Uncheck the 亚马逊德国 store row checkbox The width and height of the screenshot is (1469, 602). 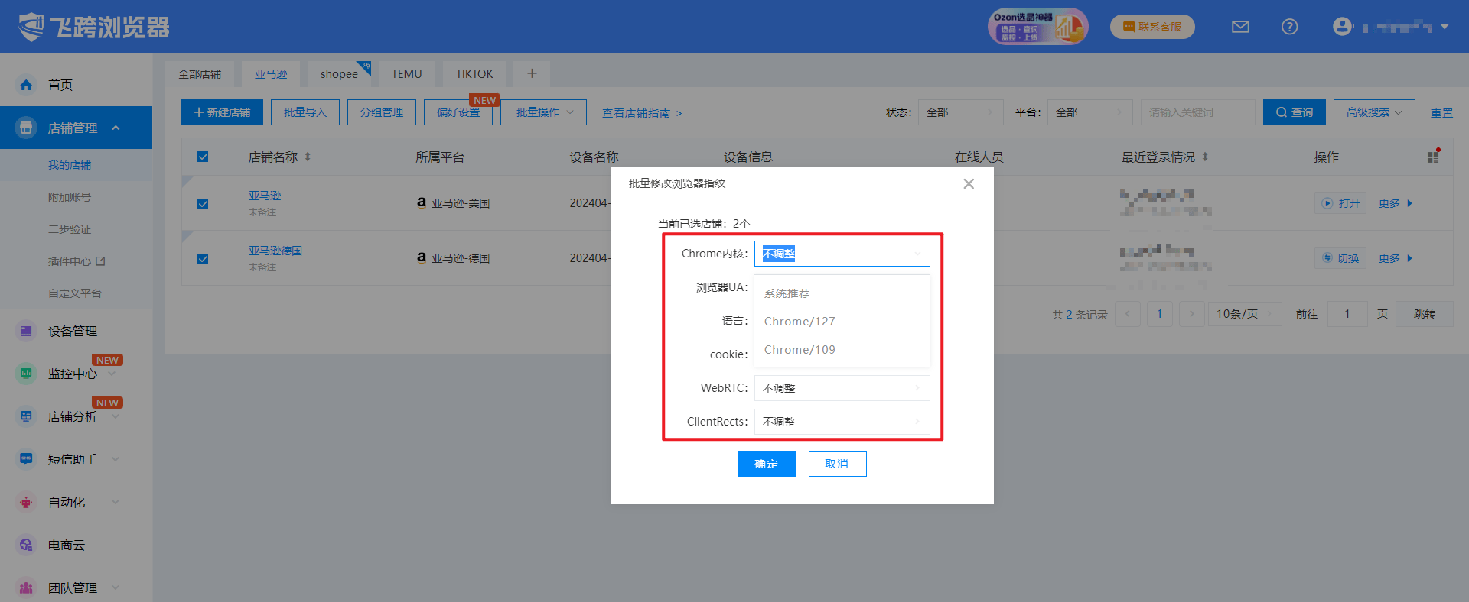coord(203,259)
